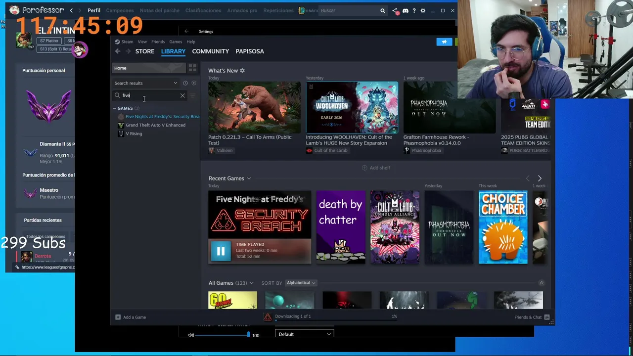This screenshot has height=356, width=633.
Task: Open Friends & Chat label
Action: coord(528,317)
